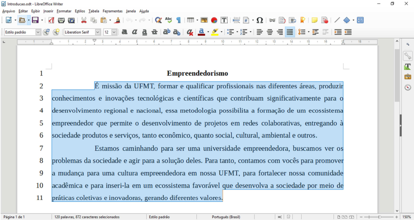Open the Omega special character icon
The height and width of the screenshot is (220, 414).
pyautogui.click(x=260, y=20)
